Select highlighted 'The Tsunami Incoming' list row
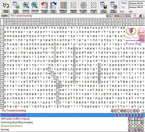Viewport: 145px width, 132px height. (x=72, y=115)
